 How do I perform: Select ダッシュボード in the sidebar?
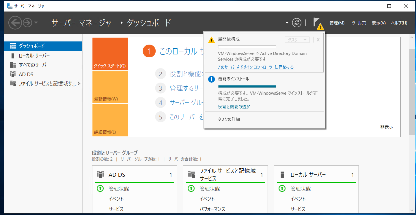point(43,46)
